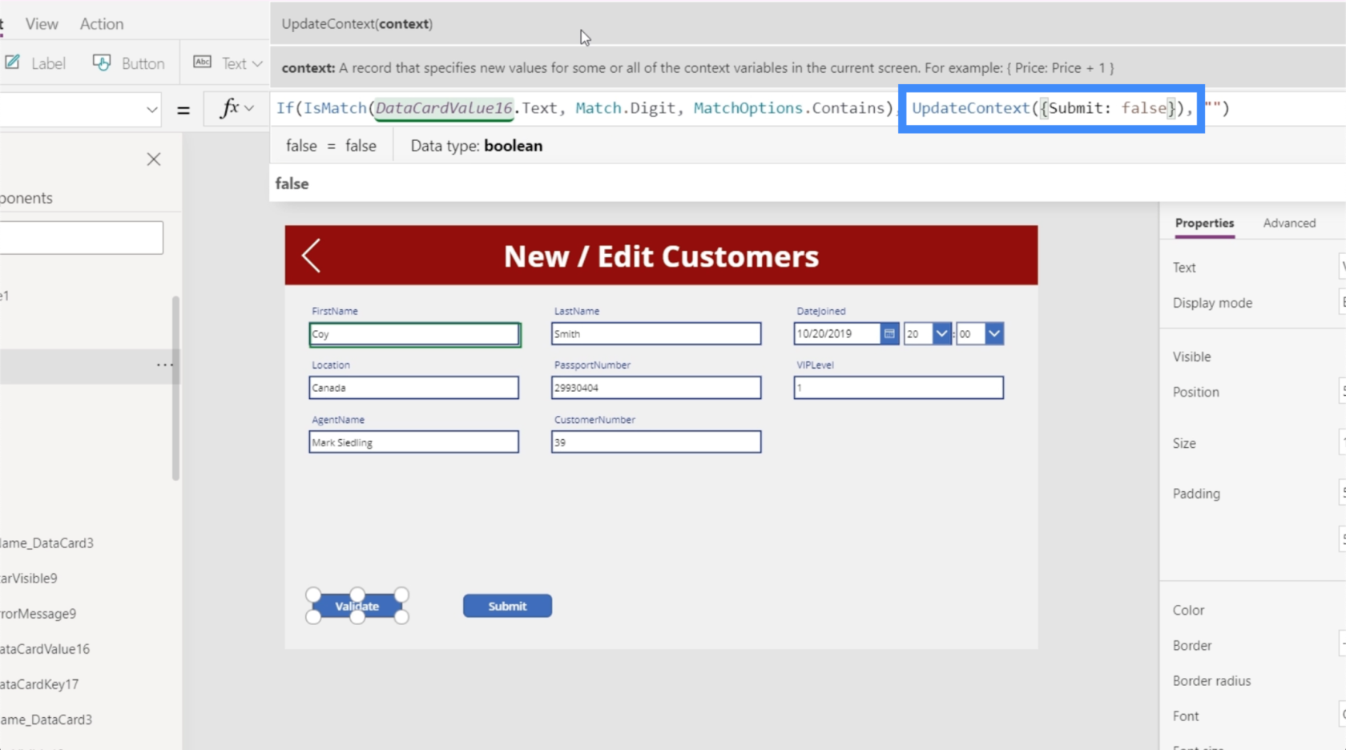
Task: Click the Data type boolean indicator
Action: pyautogui.click(x=477, y=146)
